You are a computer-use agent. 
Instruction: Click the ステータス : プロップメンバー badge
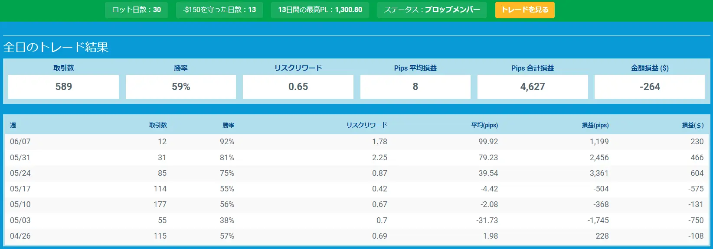coord(432,10)
